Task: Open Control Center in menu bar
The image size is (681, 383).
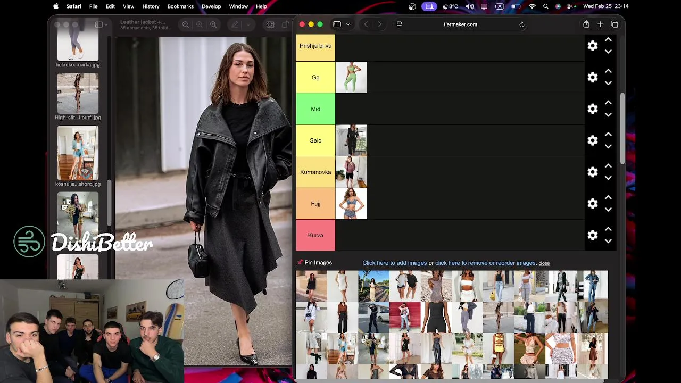Action: point(570,6)
